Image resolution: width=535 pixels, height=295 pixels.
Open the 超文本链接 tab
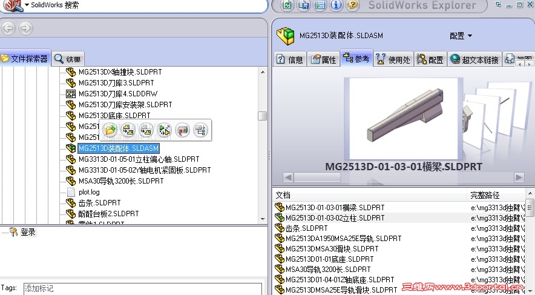(474, 59)
